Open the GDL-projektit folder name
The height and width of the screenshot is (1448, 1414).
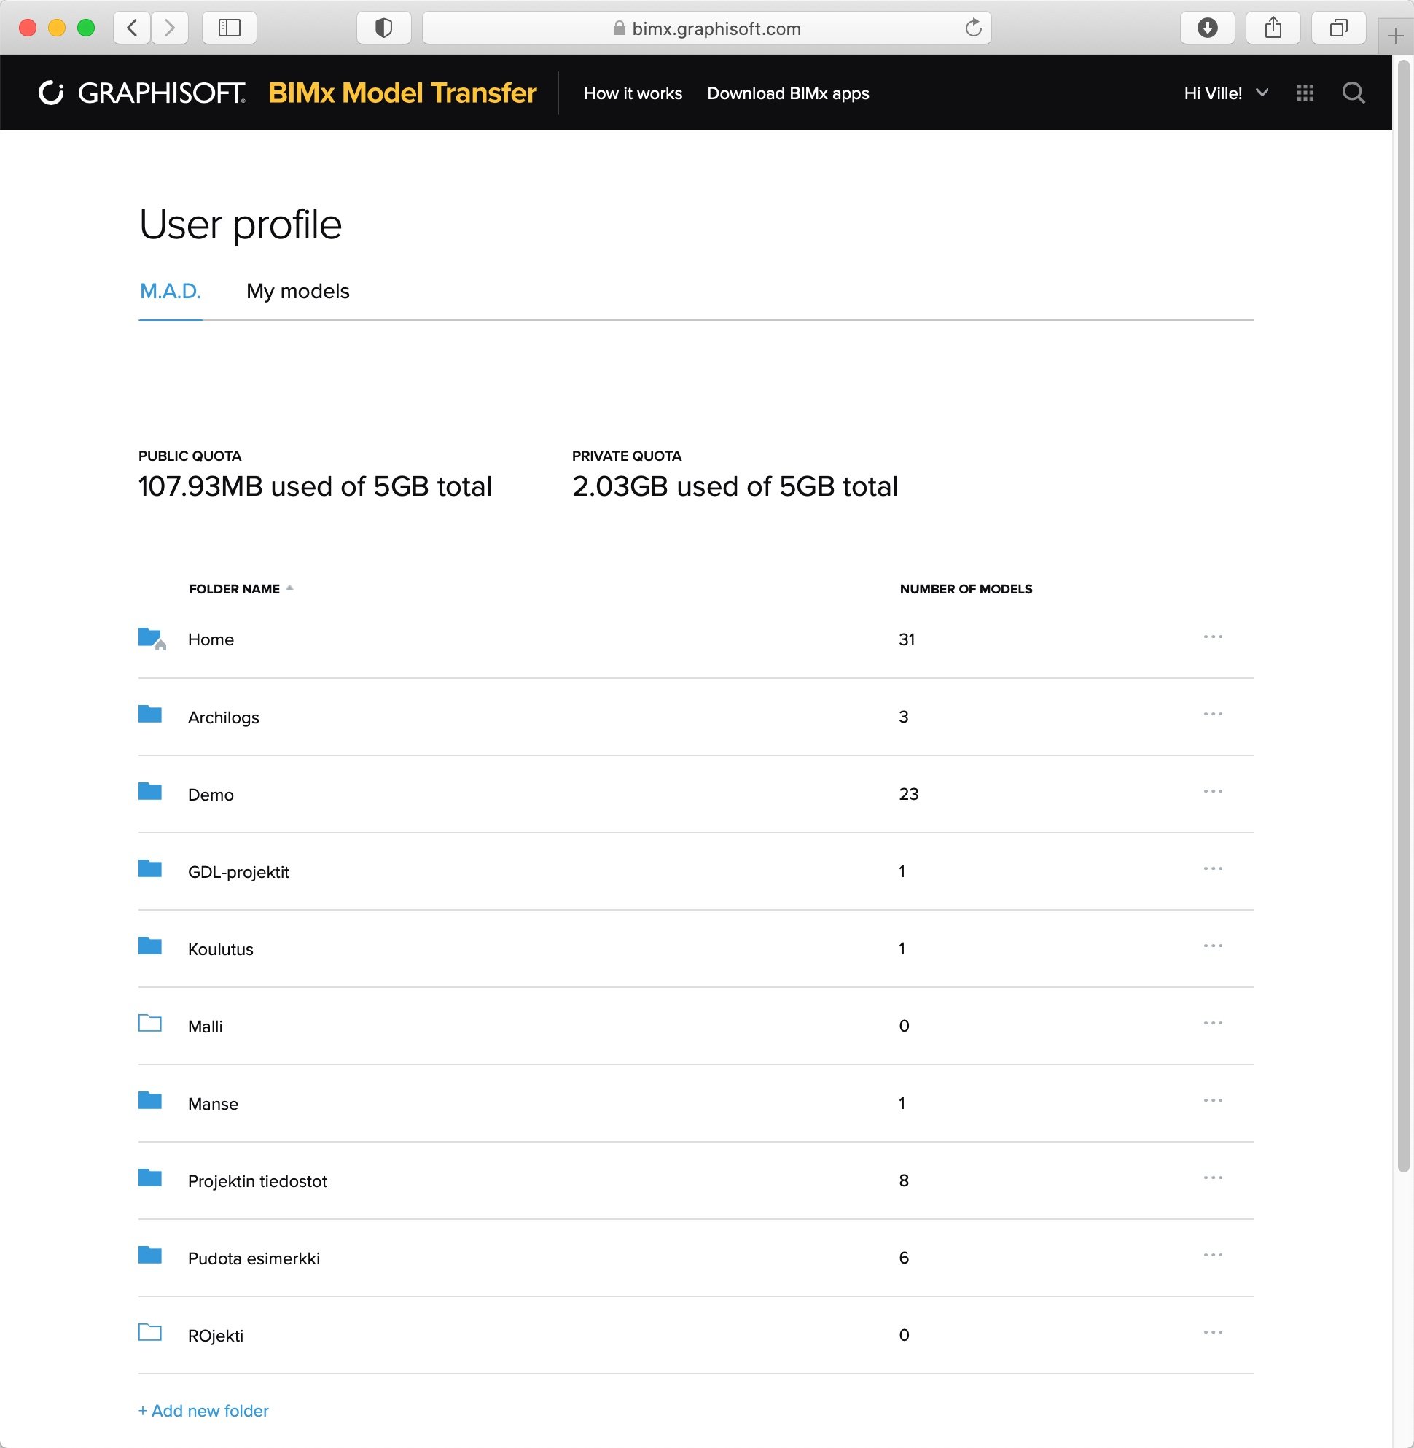tap(238, 872)
